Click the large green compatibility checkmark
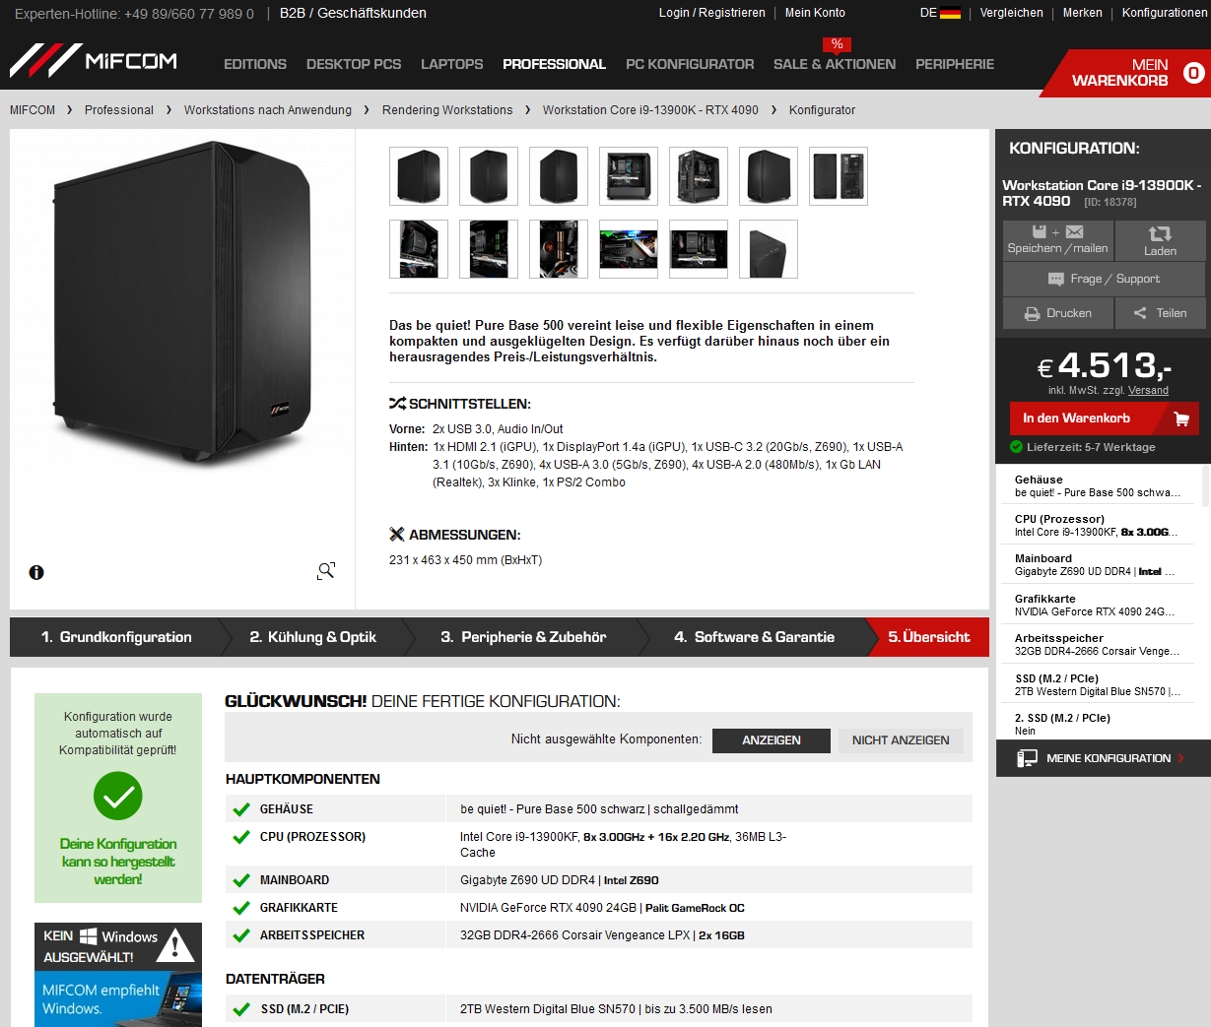Screen dimensions: 1211x1027 point(118,796)
